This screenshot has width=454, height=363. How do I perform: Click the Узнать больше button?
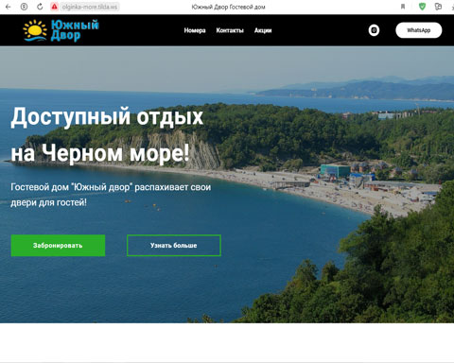(174, 246)
